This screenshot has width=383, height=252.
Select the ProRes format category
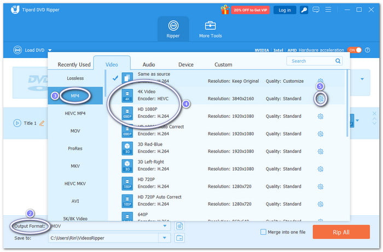[76, 148]
